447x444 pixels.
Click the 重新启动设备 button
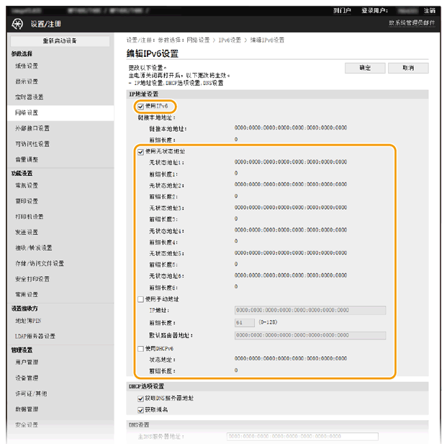pos(60,41)
